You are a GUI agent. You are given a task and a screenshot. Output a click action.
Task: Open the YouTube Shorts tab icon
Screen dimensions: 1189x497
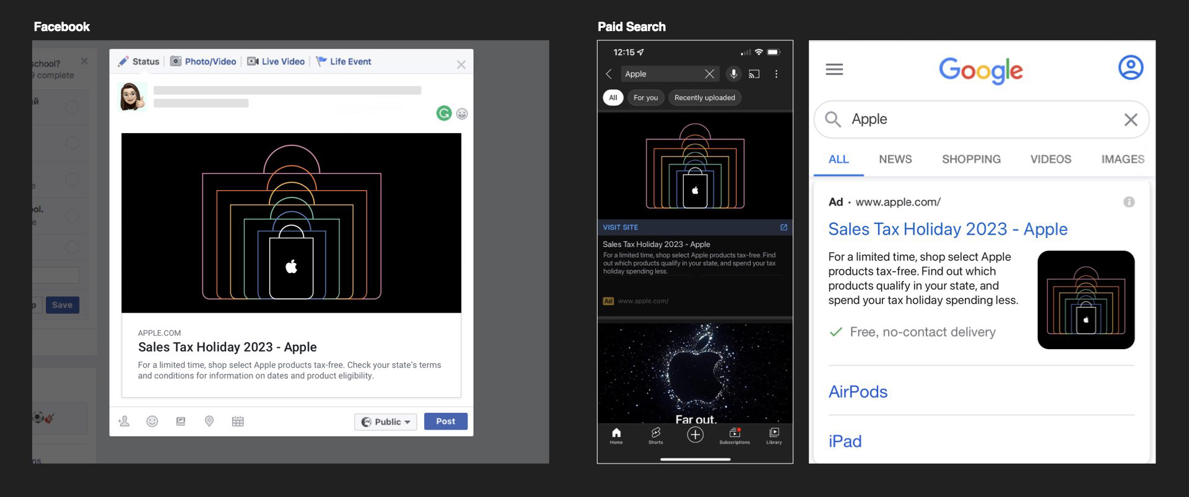(655, 435)
